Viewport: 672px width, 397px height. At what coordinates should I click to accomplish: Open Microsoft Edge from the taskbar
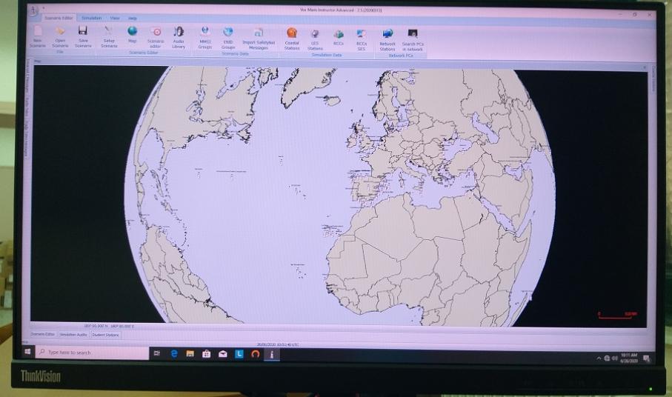coord(173,353)
